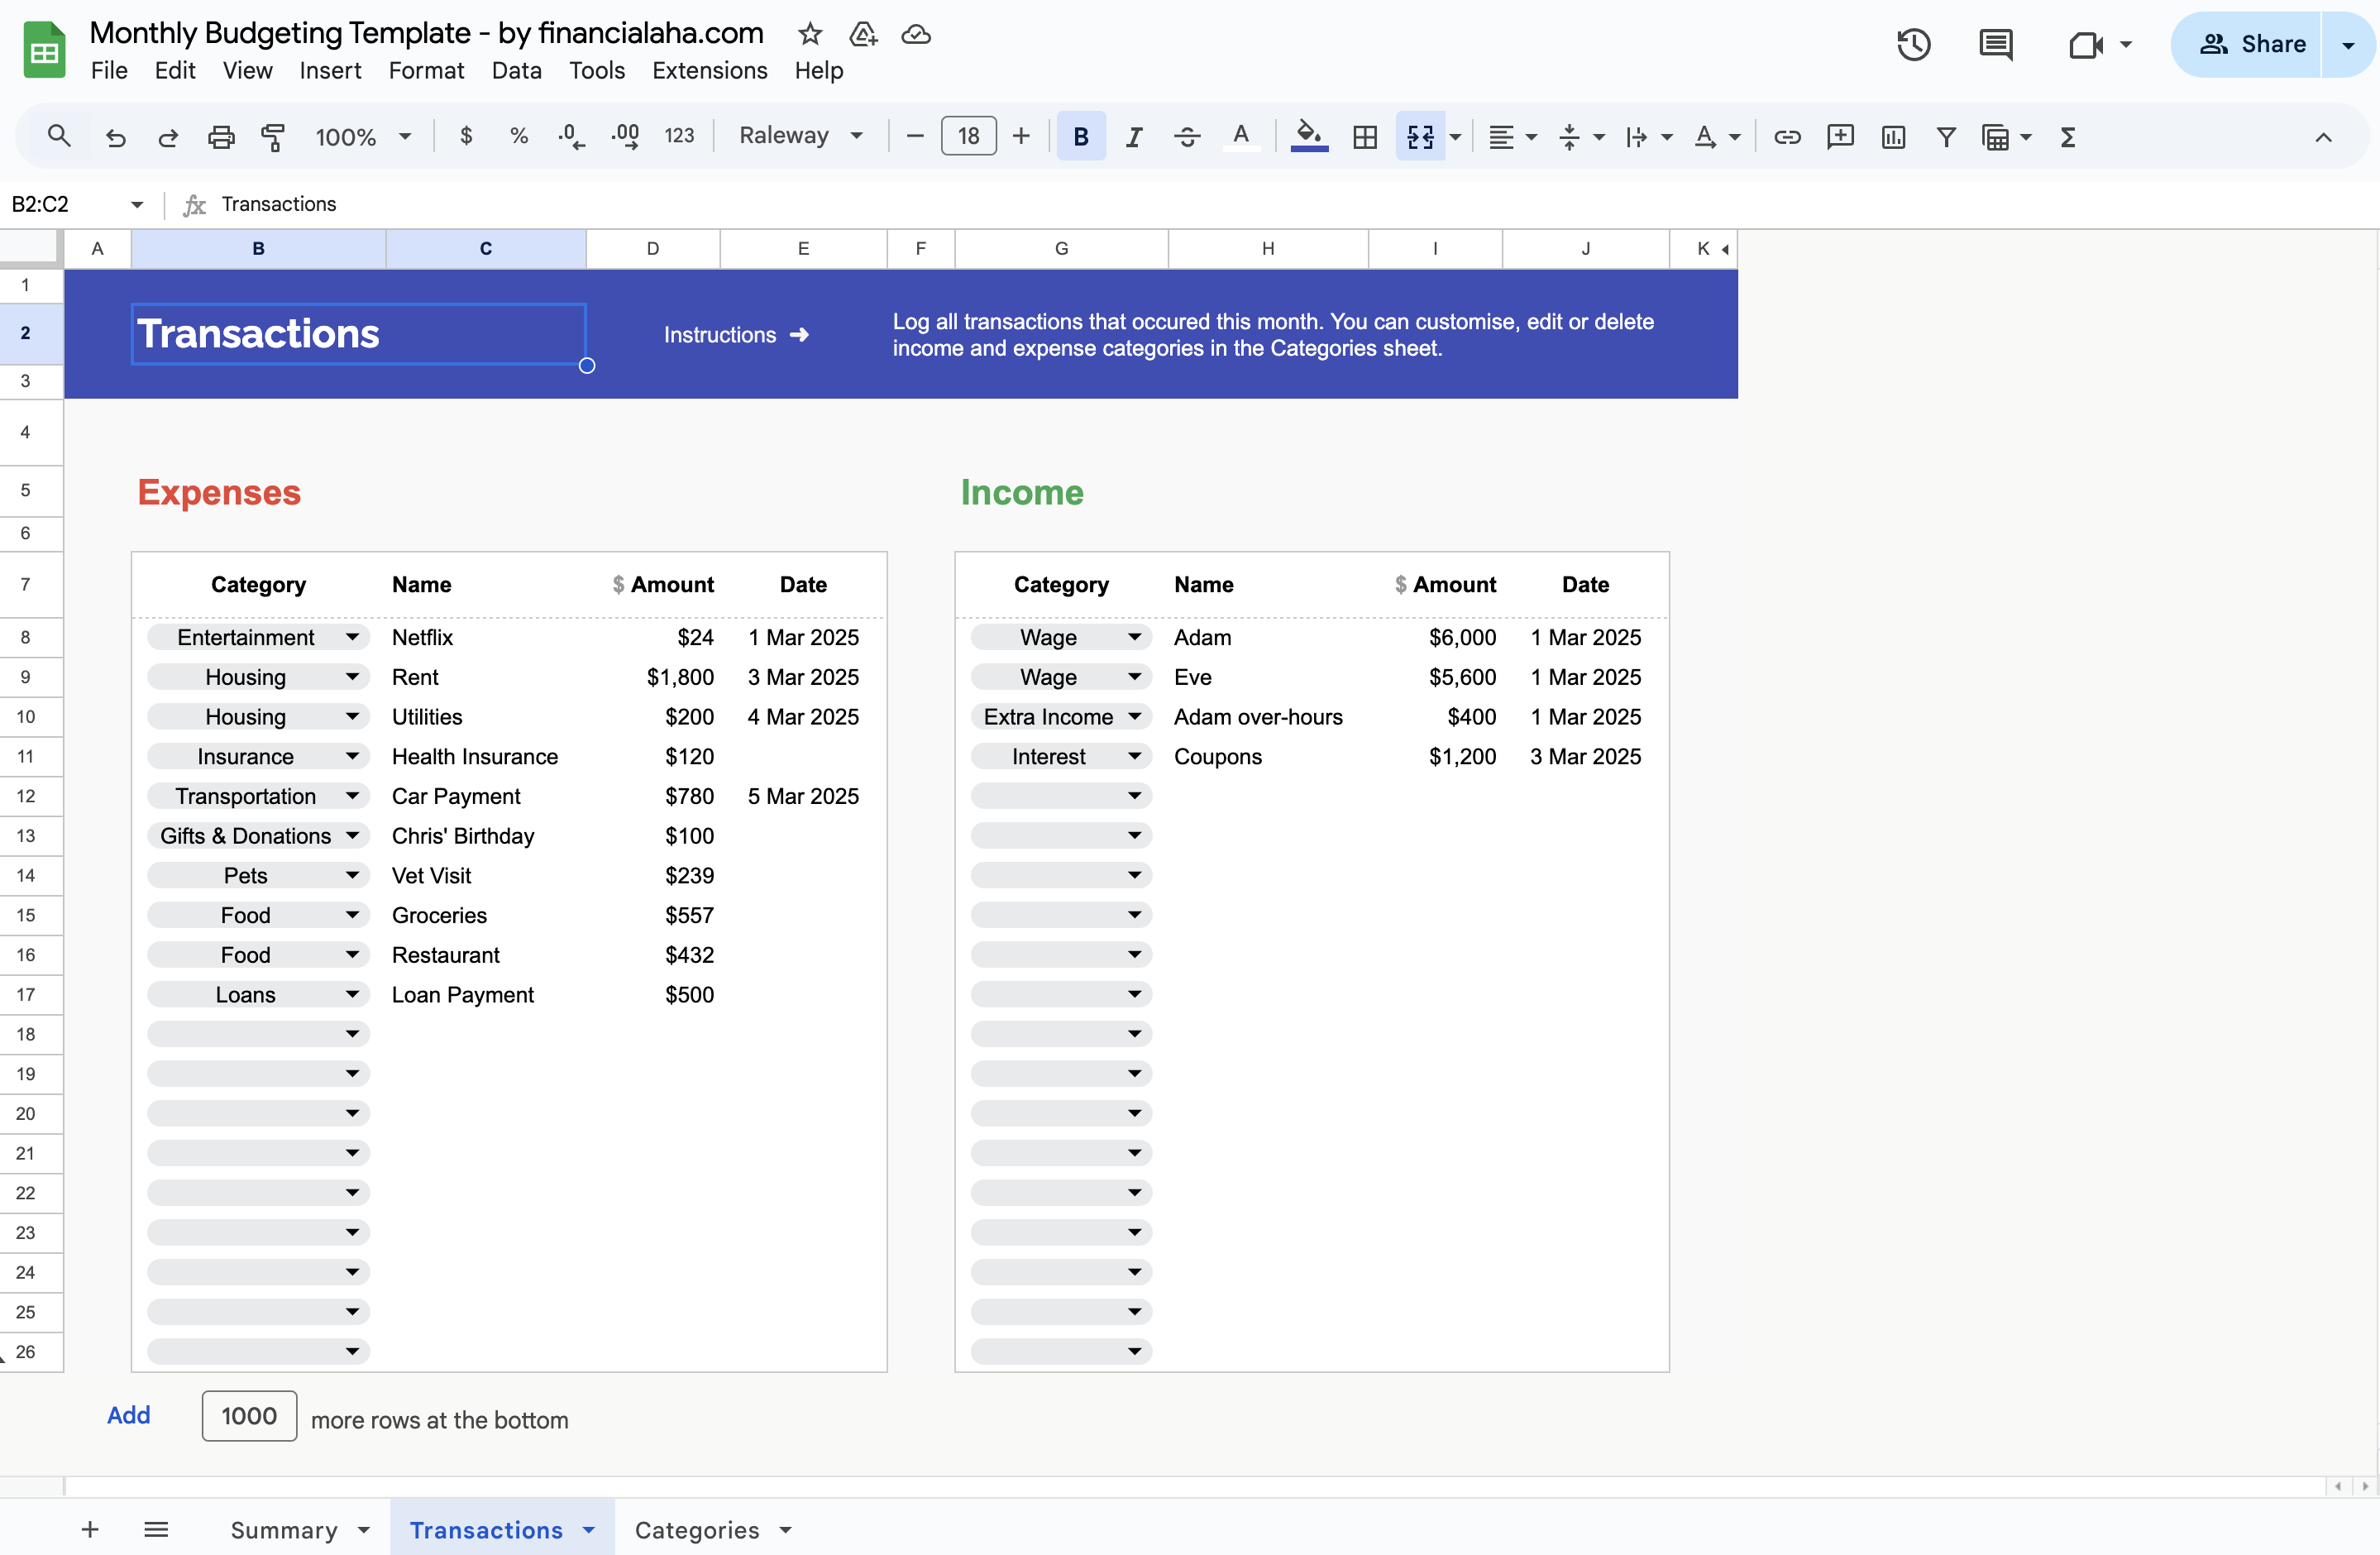The height and width of the screenshot is (1555, 2380).
Task: Decrease decimal places
Action: click(x=571, y=136)
